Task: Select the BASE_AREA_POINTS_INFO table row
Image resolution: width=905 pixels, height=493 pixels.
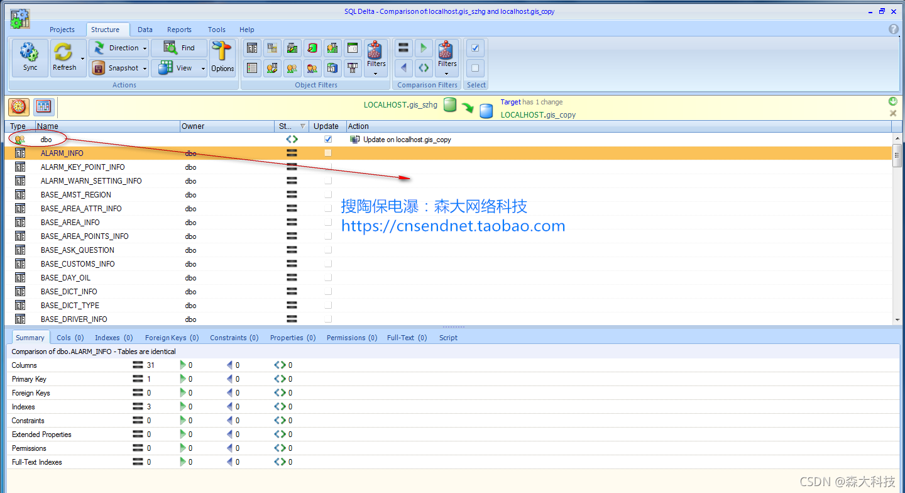Action: (449, 236)
